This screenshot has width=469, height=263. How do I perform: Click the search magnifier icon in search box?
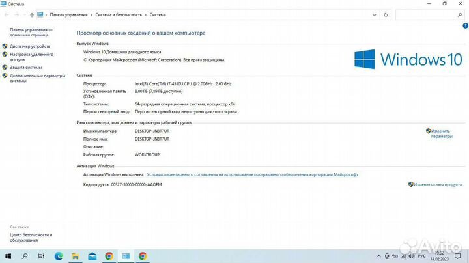pos(460,14)
